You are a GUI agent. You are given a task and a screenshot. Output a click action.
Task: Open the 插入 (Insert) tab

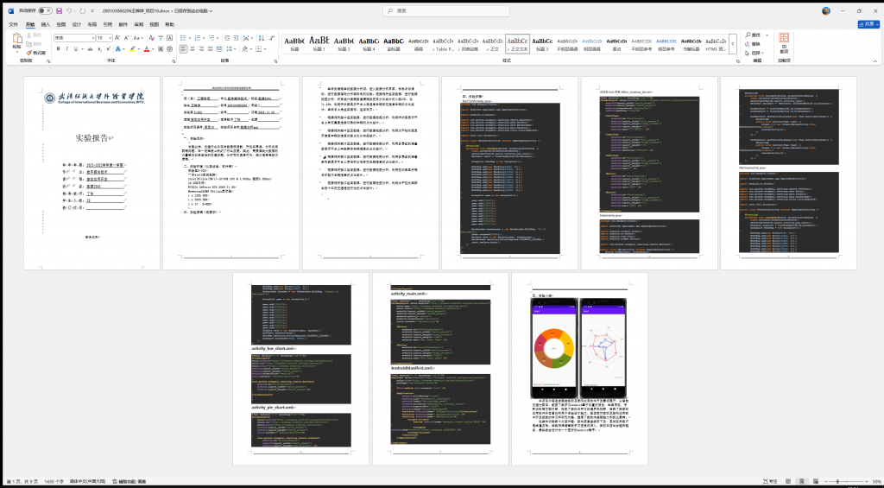pos(46,24)
